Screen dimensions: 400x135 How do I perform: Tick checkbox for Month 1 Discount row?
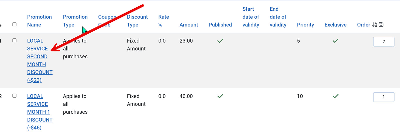pos(14,96)
